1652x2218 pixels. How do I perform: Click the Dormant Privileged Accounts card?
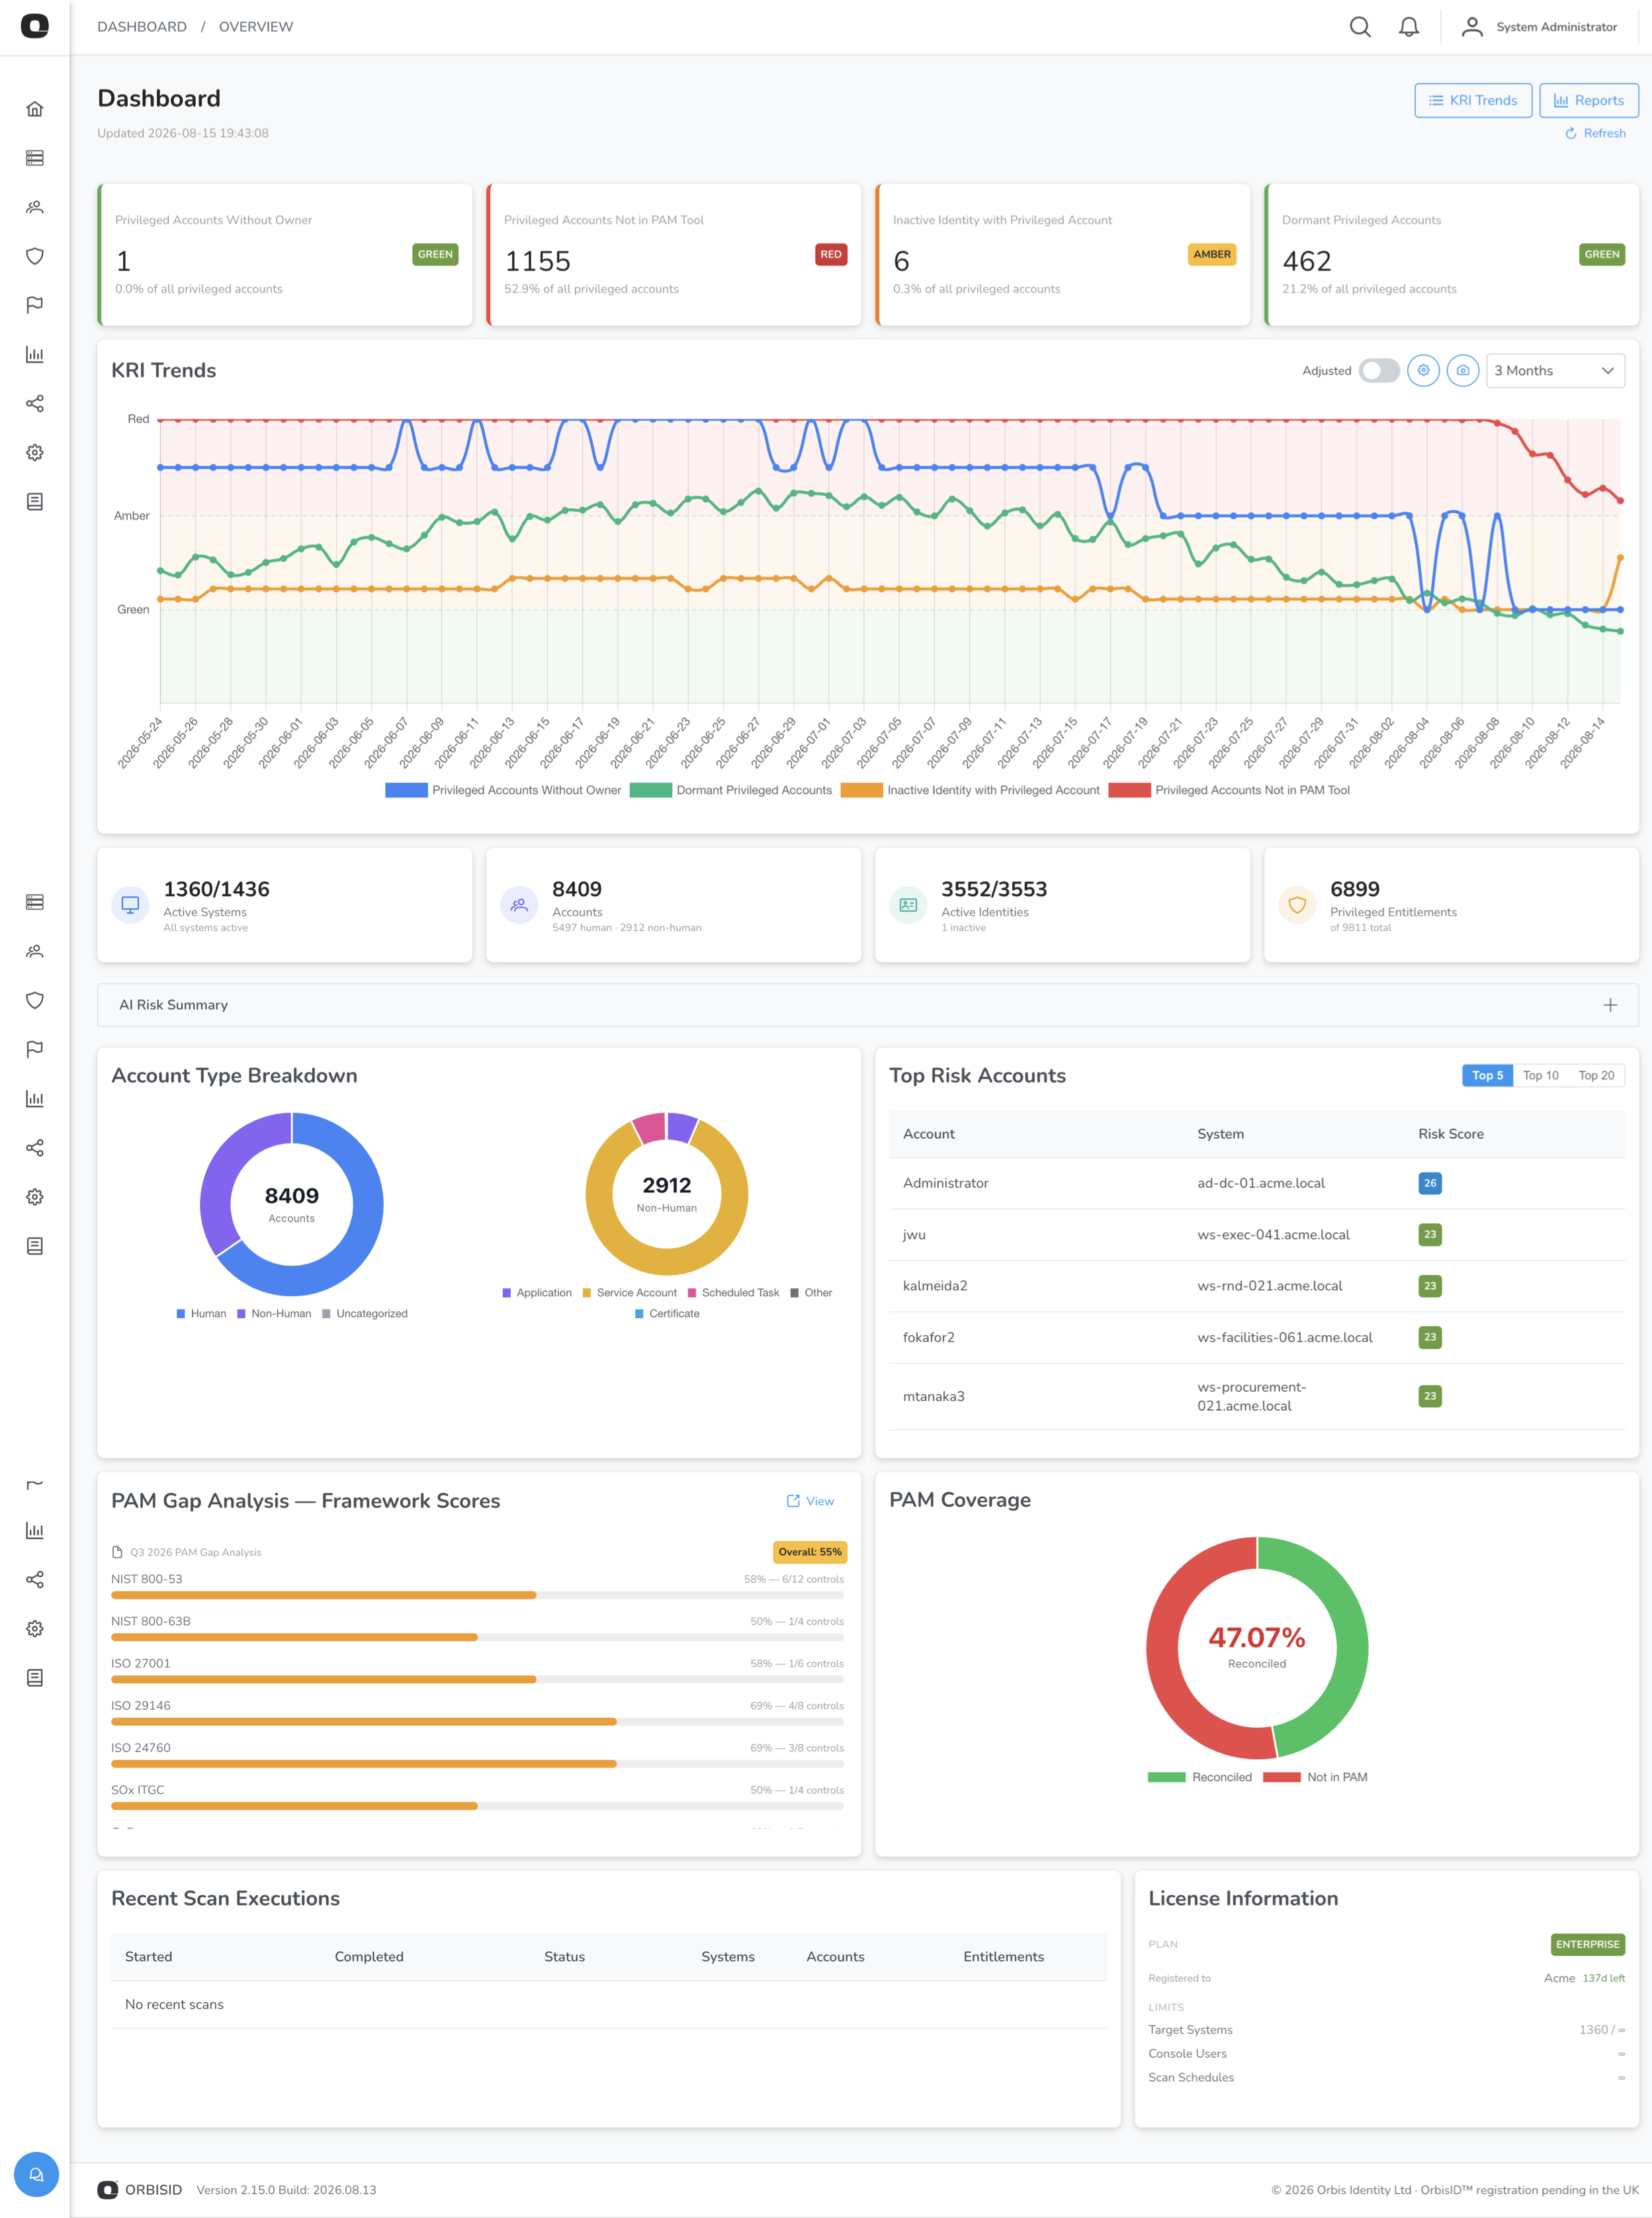tap(1451, 254)
